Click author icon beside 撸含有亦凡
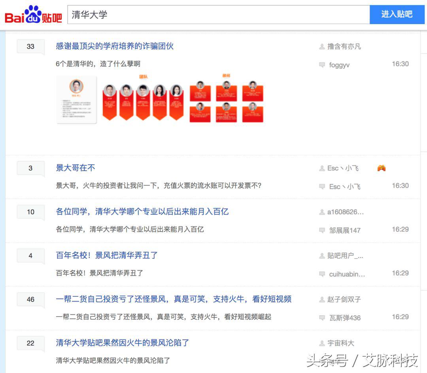Image resolution: width=427 pixels, height=373 pixels. 322,47
